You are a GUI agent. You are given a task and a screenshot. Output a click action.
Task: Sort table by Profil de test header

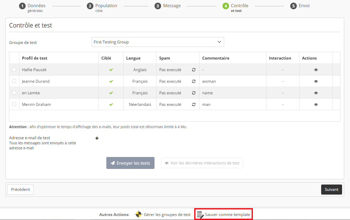click(x=35, y=58)
